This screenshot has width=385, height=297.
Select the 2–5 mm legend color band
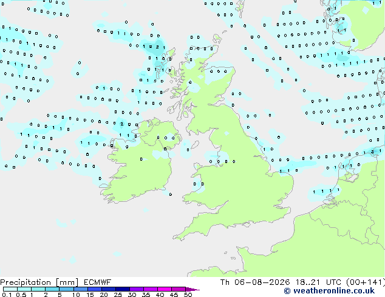52,289
